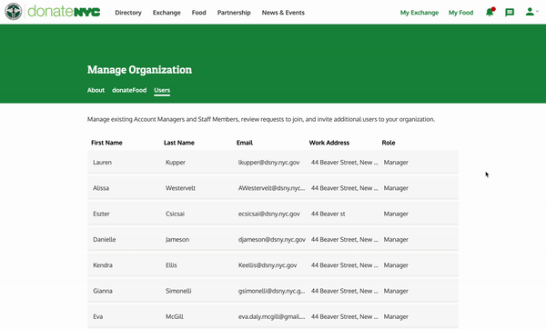Select the Ellis last name cell

pyautogui.click(x=171, y=265)
